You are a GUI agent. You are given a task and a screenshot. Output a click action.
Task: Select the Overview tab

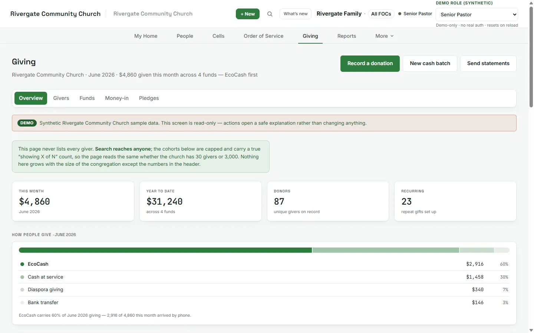tap(31, 98)
